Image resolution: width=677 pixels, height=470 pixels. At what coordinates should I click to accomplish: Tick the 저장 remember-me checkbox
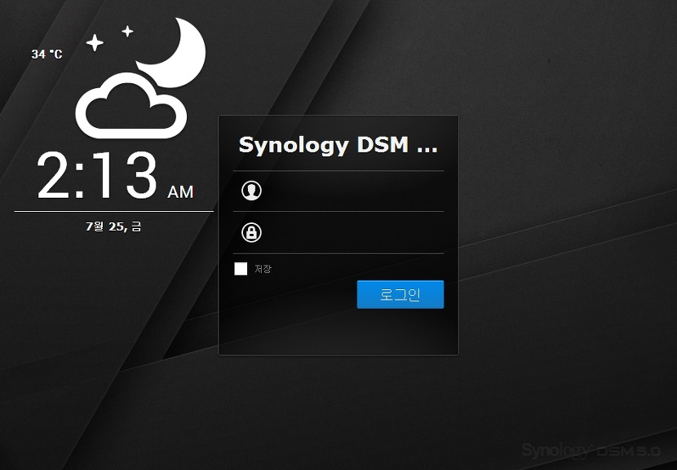241,269
